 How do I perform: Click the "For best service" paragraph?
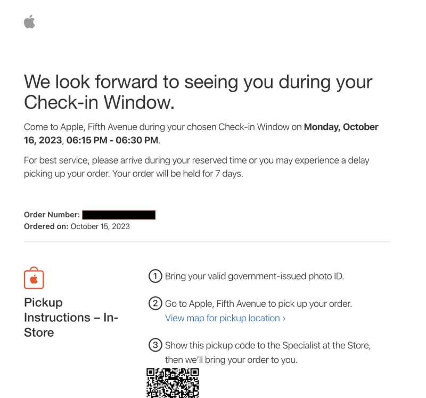(x=196, y=160)
